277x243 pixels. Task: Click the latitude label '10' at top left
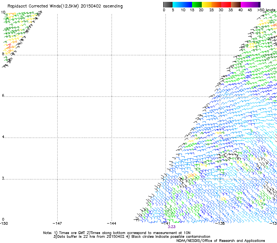[x=3, y=12]
